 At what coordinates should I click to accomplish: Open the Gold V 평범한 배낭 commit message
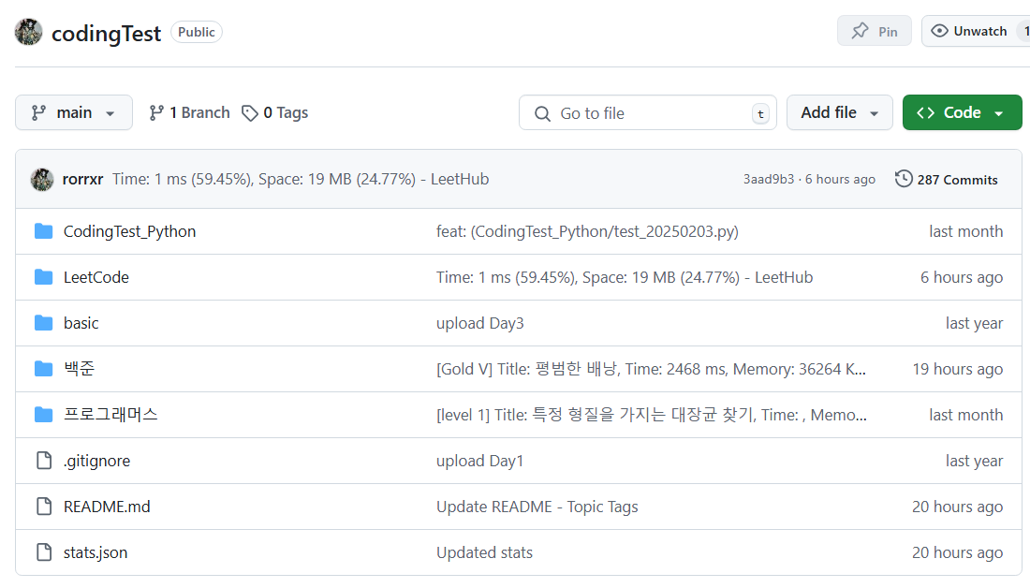coord(651,369)
